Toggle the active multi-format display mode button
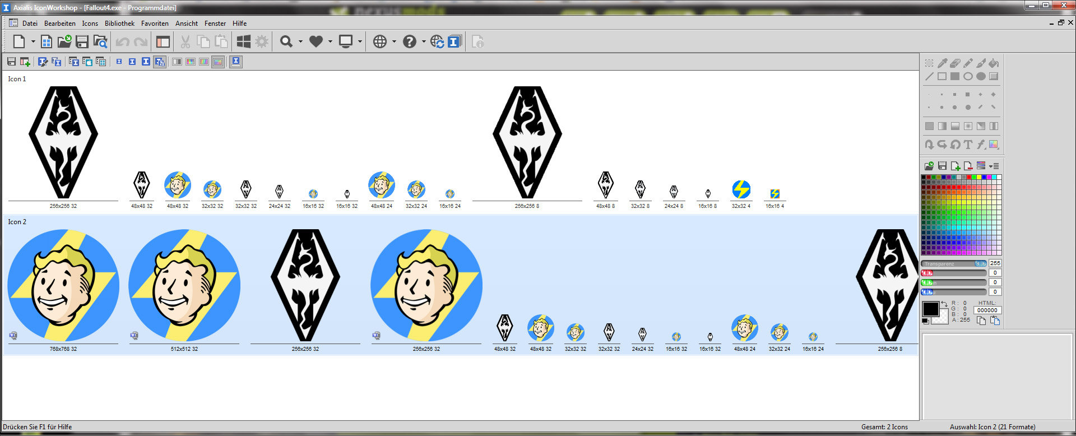Image resolution: width=1076 pixels, height=436 pixels. (x=160, y=62)
